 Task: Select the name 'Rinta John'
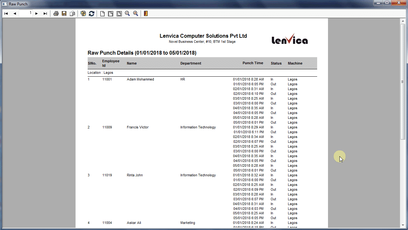[135, 175]
